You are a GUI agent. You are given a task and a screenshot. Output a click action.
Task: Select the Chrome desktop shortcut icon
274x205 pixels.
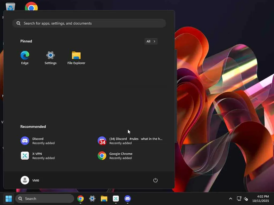coord(31,6)
